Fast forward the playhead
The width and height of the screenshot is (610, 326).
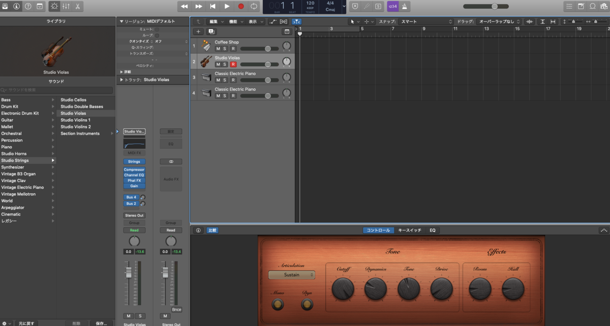(199, 6)
